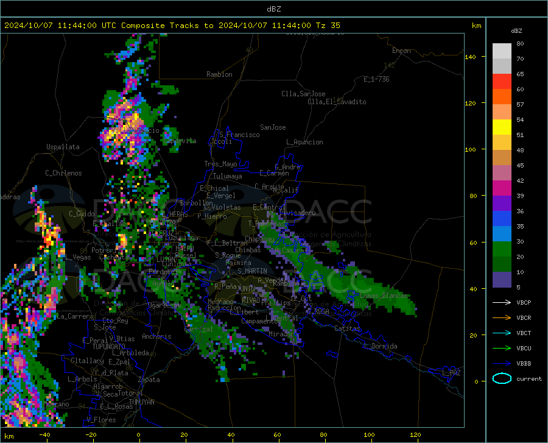Pick the blue color swatch below 36 dBZ

coord(502,219)
